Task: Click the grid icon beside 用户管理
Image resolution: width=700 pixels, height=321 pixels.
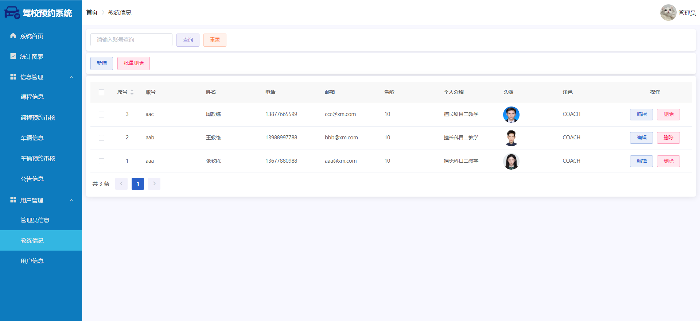Action: click(x=13, y=200)
